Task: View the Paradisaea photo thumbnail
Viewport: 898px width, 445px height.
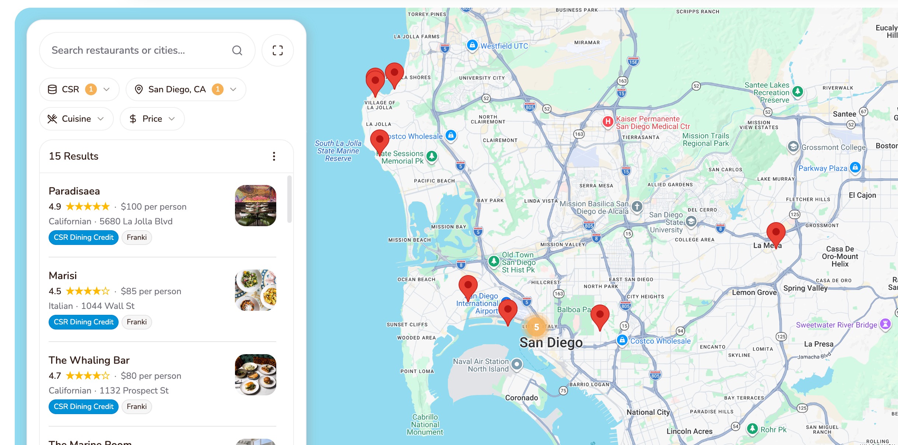Action: coord(256,206)
